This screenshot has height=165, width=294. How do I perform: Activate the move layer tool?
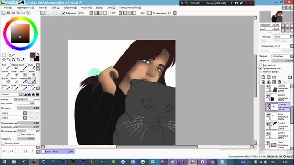(4, 60)
